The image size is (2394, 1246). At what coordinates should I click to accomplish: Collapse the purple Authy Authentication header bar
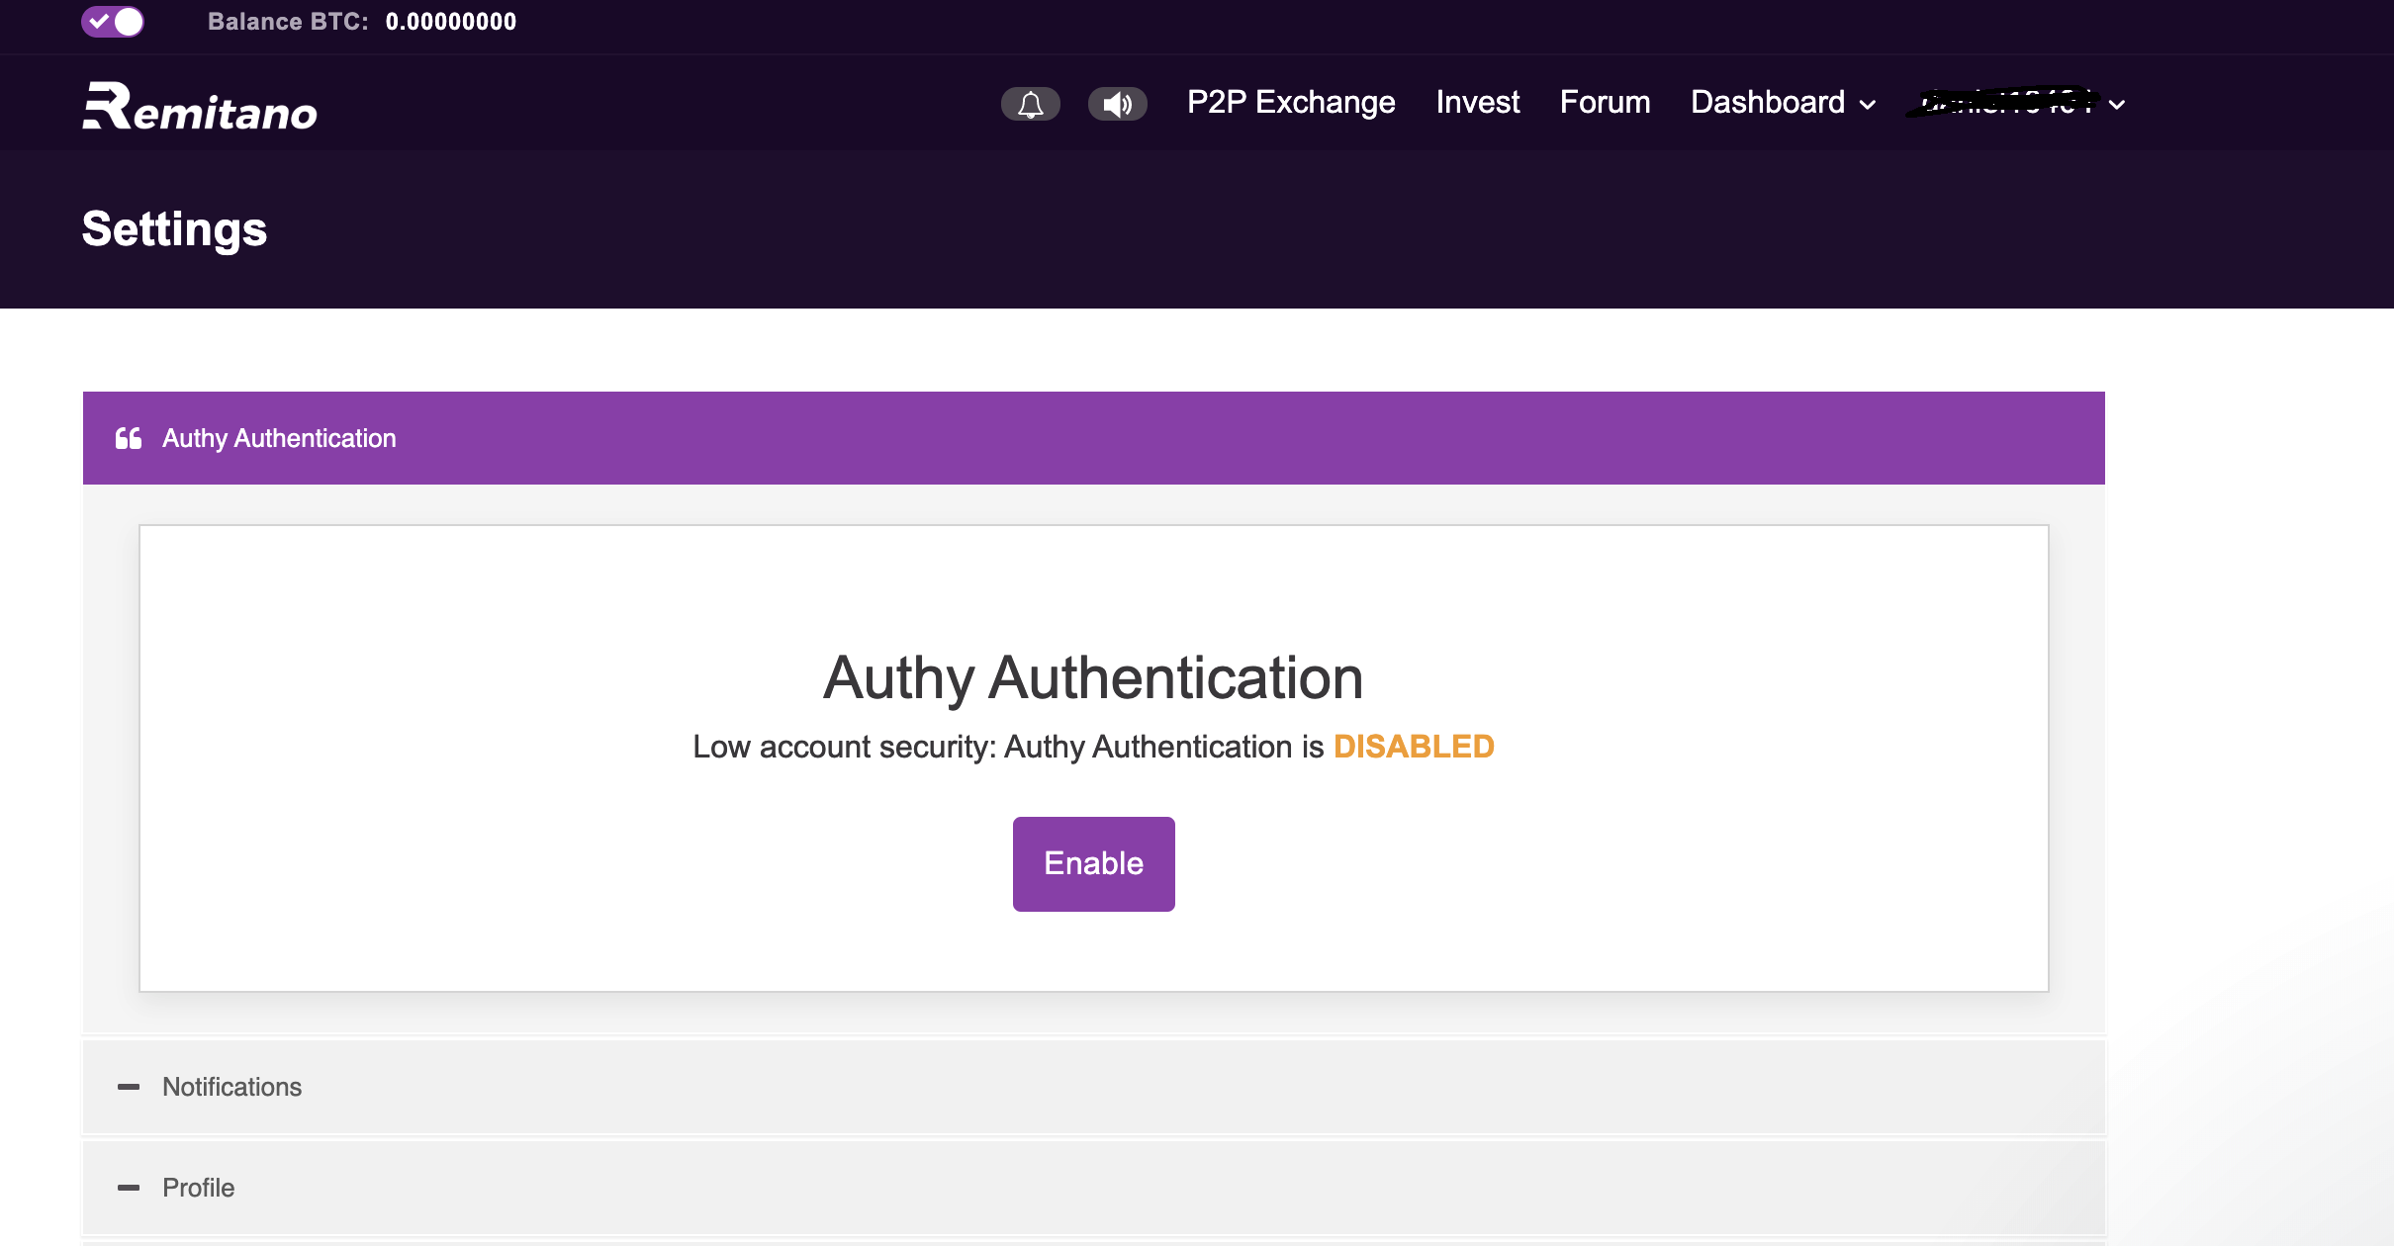1093,438
